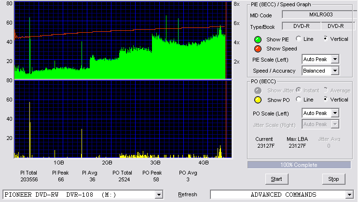
Task: Click the Balanced speed/accuracy combo box
Action: click(x=320, y=71)
